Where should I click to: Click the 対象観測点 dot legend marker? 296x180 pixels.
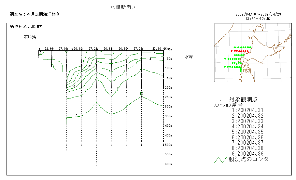pos(220,100)
